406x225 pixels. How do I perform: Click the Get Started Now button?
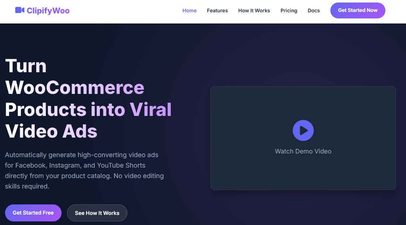[358, 10]
